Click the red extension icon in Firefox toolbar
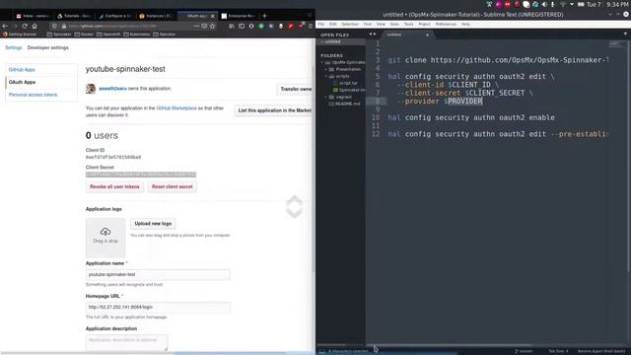The height and width of the screenshot is (355, 631). click(291, 27)
